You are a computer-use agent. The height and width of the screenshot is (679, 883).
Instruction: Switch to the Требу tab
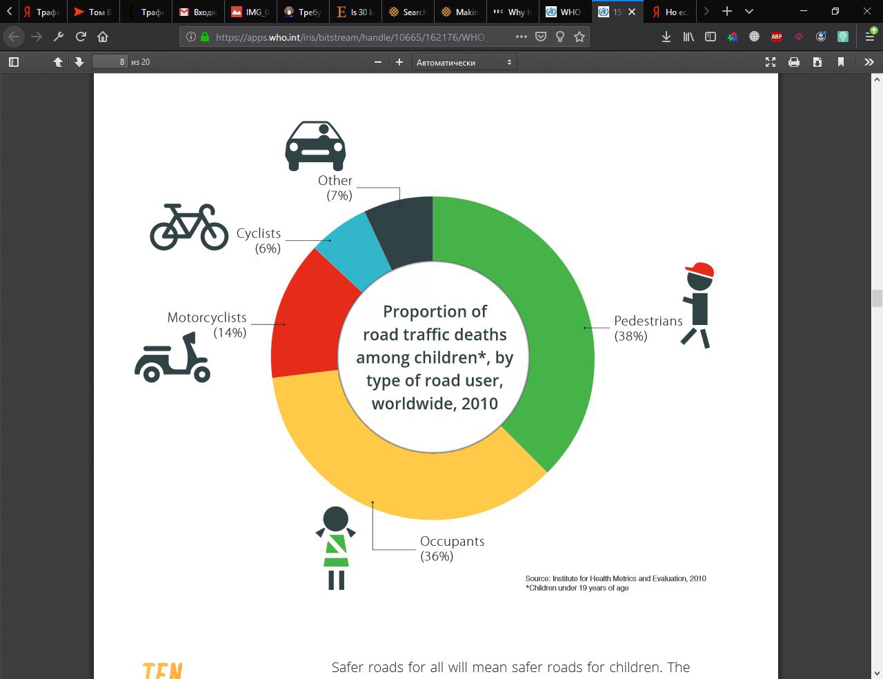point(304,12)
